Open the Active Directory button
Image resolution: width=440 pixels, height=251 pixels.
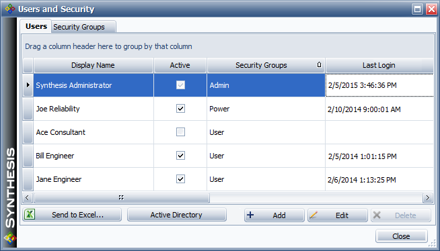click(x=176, y=215)
